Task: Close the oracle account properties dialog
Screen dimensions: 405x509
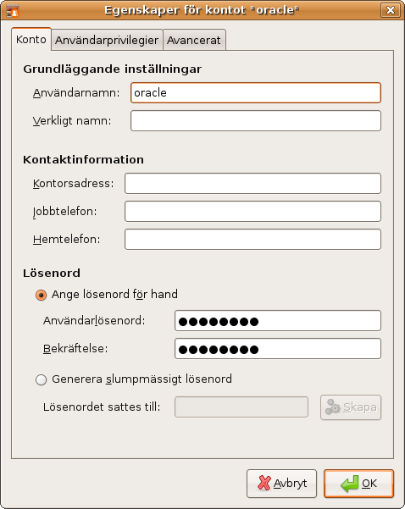Action: (391, 10)
